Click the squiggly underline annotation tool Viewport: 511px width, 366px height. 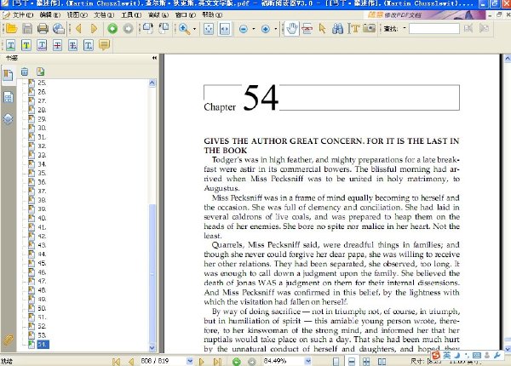pyautogui.click(x=42, y=45)
